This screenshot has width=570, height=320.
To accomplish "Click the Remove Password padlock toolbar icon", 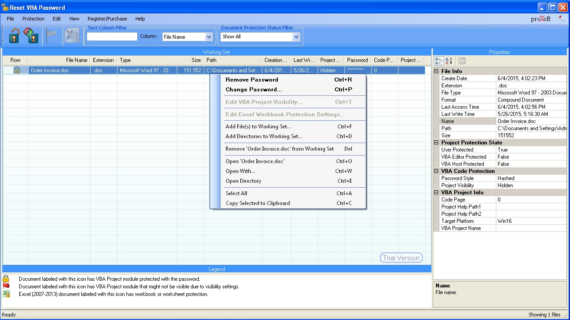I will [x=15, y=36].
